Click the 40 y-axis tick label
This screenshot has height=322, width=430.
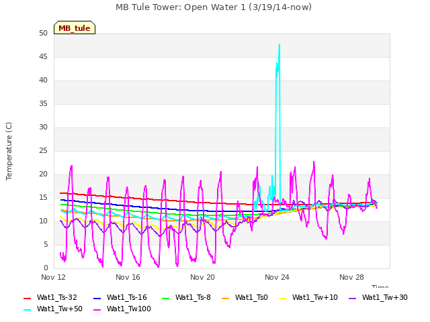coord(43,80)
